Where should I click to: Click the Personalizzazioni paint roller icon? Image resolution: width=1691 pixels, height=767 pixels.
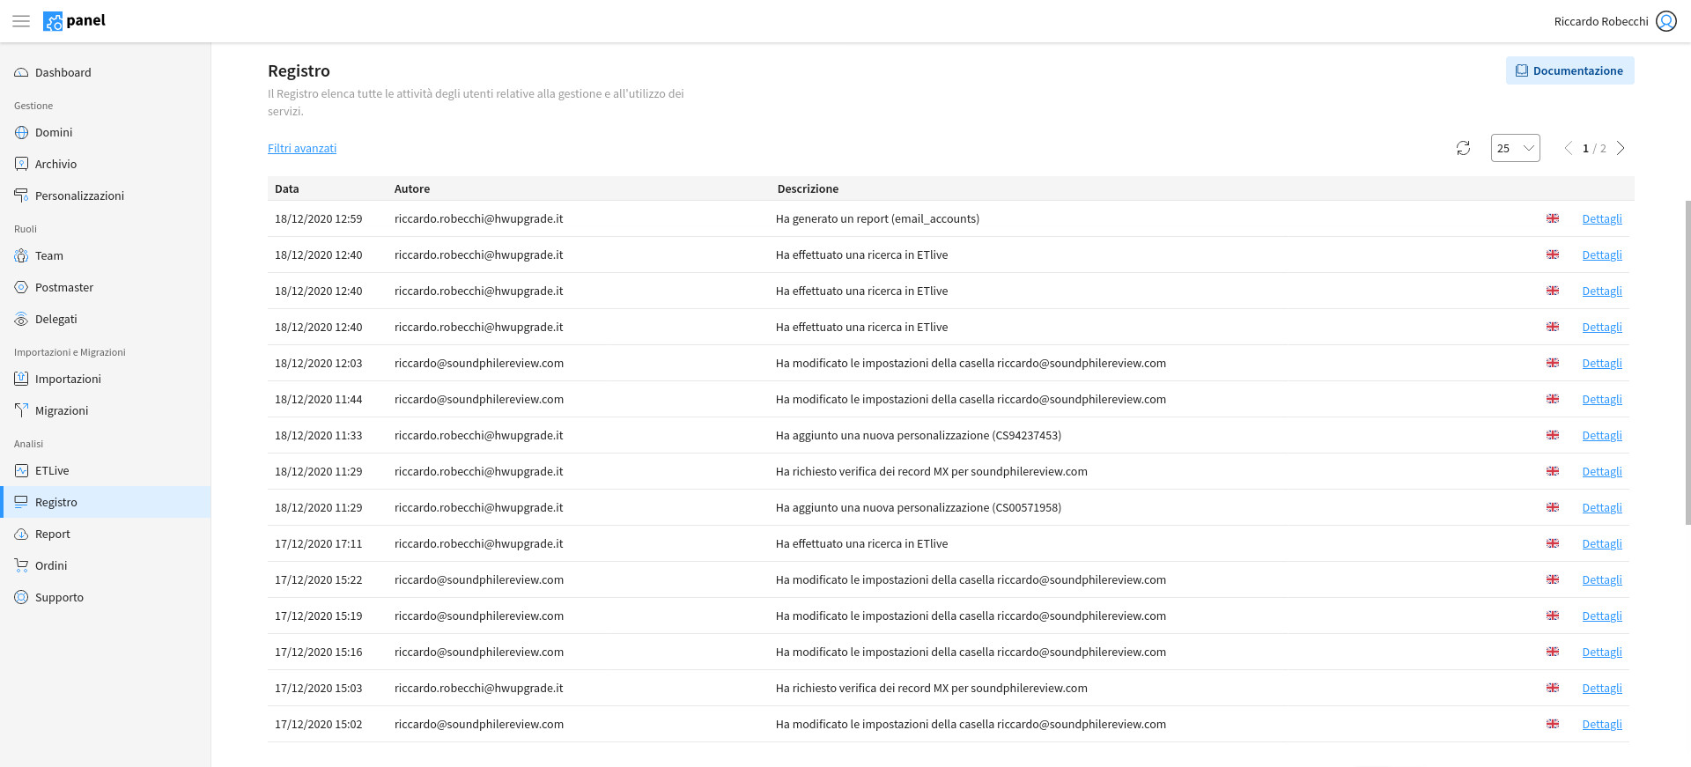pyautogui.click(x=21, y=195)
